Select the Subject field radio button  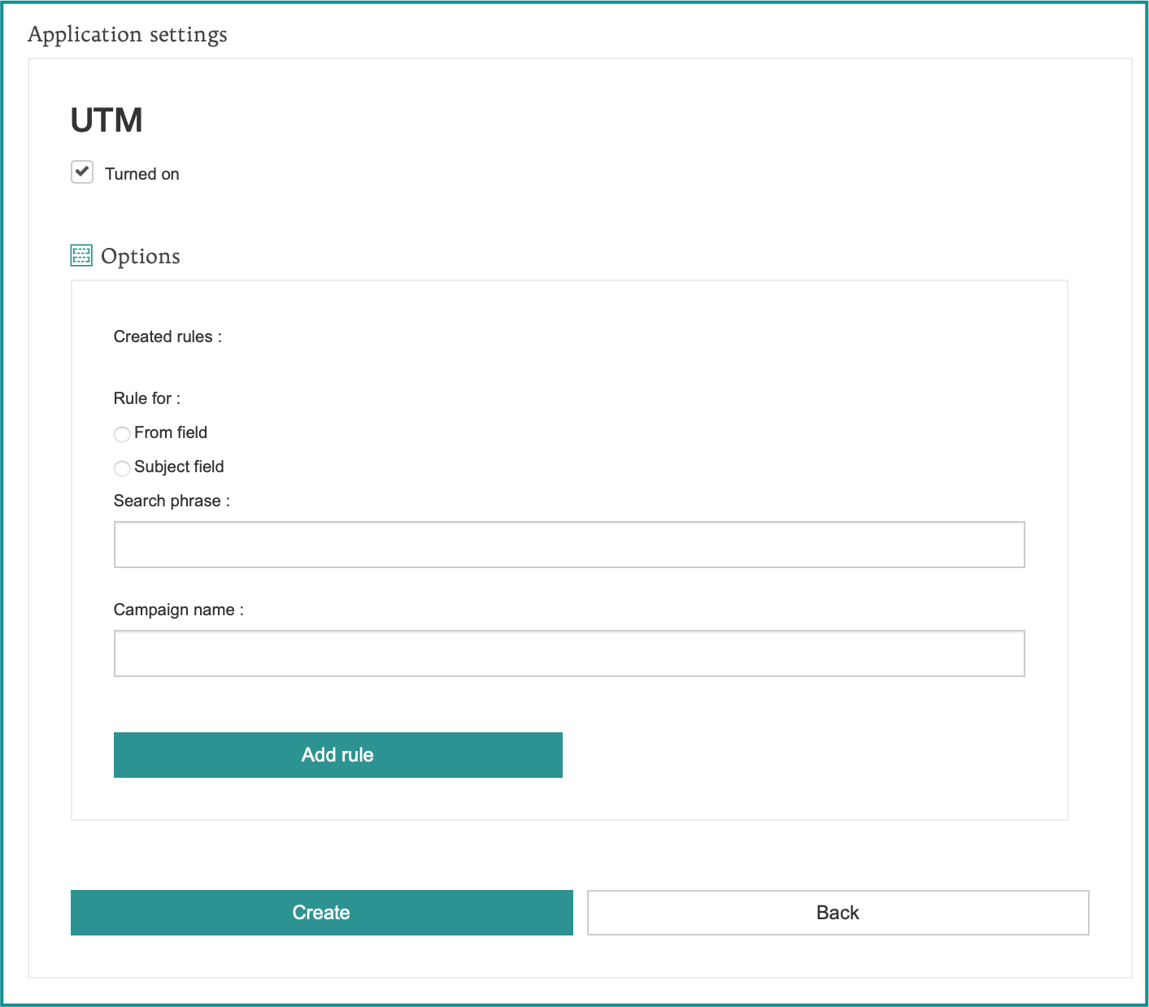(x=122, y=468)
